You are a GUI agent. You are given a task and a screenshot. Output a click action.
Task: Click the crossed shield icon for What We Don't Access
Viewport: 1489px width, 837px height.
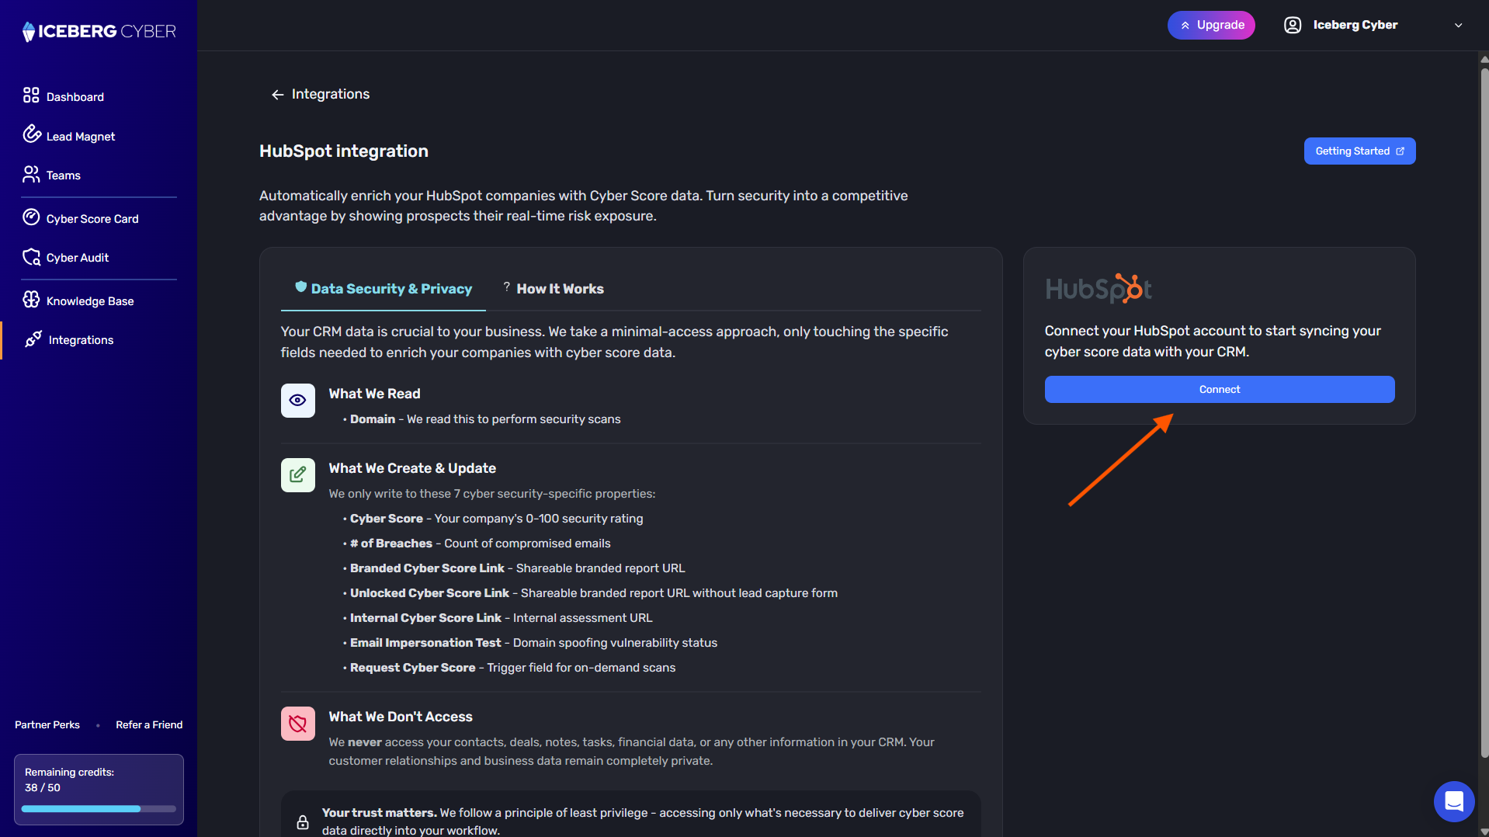(297, 724)
